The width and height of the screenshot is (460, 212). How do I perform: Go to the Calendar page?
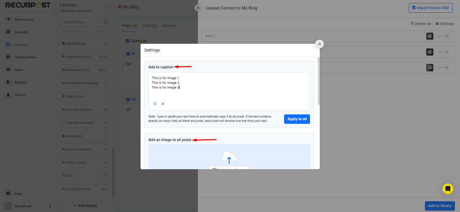21,32
